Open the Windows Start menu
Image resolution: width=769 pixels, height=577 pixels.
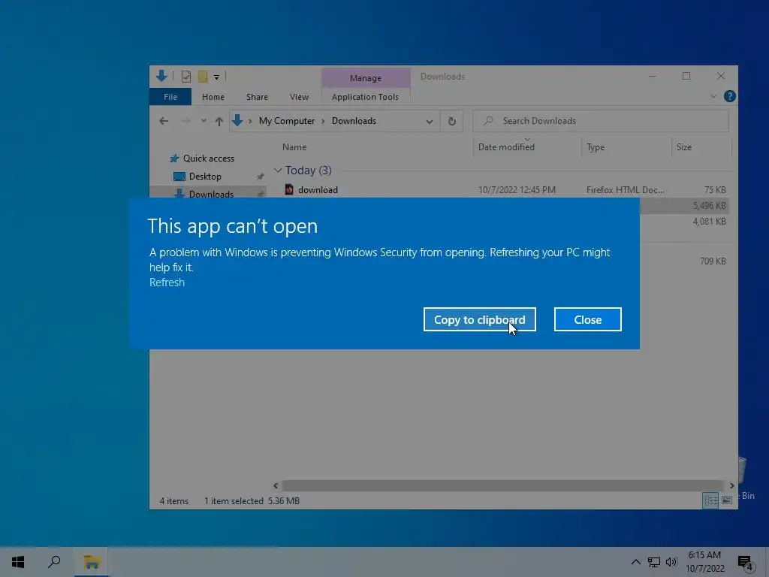[x=18, y=562]
